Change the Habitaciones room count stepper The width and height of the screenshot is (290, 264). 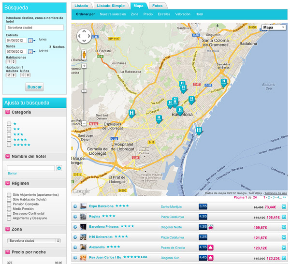(x=11, y=61)
